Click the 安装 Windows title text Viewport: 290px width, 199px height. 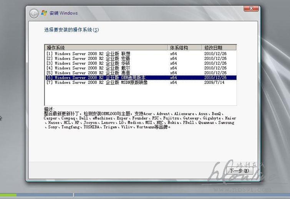point(63,13)
